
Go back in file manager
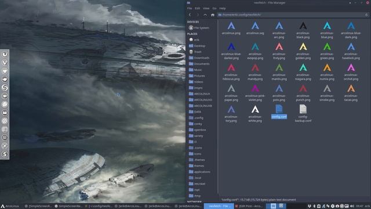click(x=190, y=15)
